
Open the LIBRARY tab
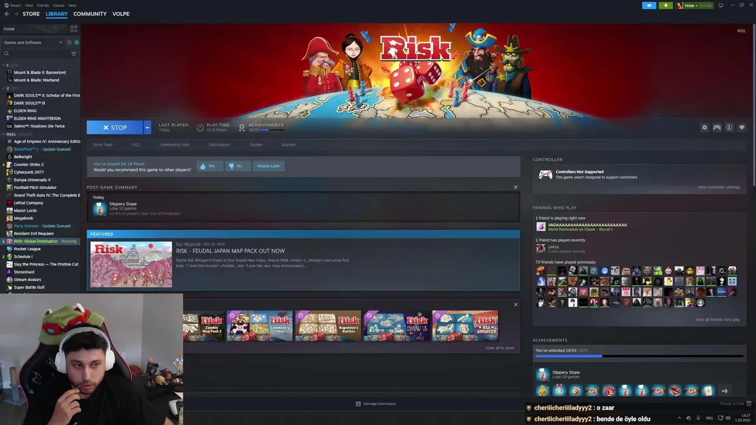pyautogui.click(x=57, y=14)
